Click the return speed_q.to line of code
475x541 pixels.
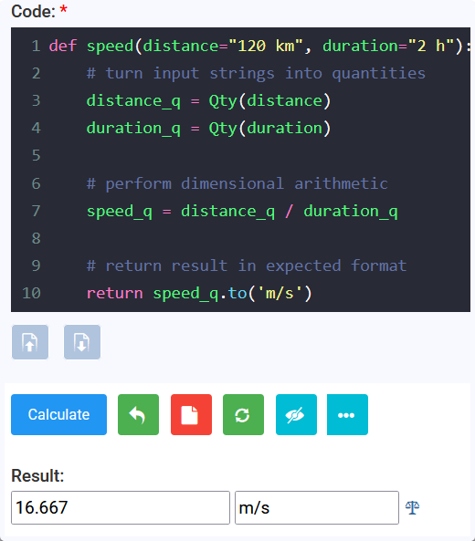coord(199,293)
